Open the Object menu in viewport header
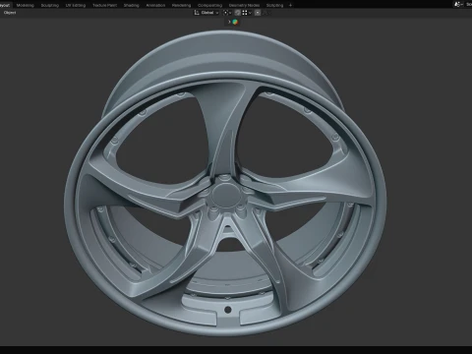472x354 pixels. pyautogui.click(x=10, y=13)
